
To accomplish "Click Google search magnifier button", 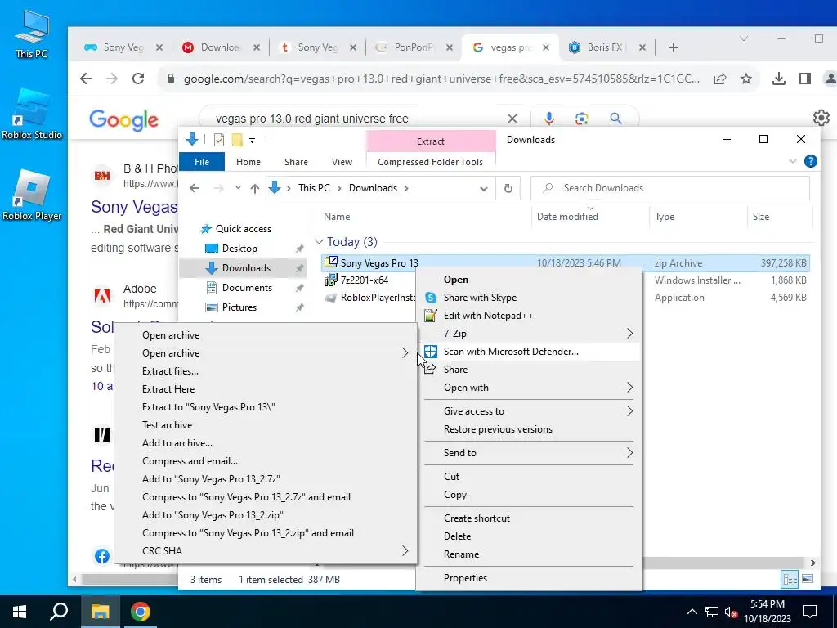I will tap(615, 119).
